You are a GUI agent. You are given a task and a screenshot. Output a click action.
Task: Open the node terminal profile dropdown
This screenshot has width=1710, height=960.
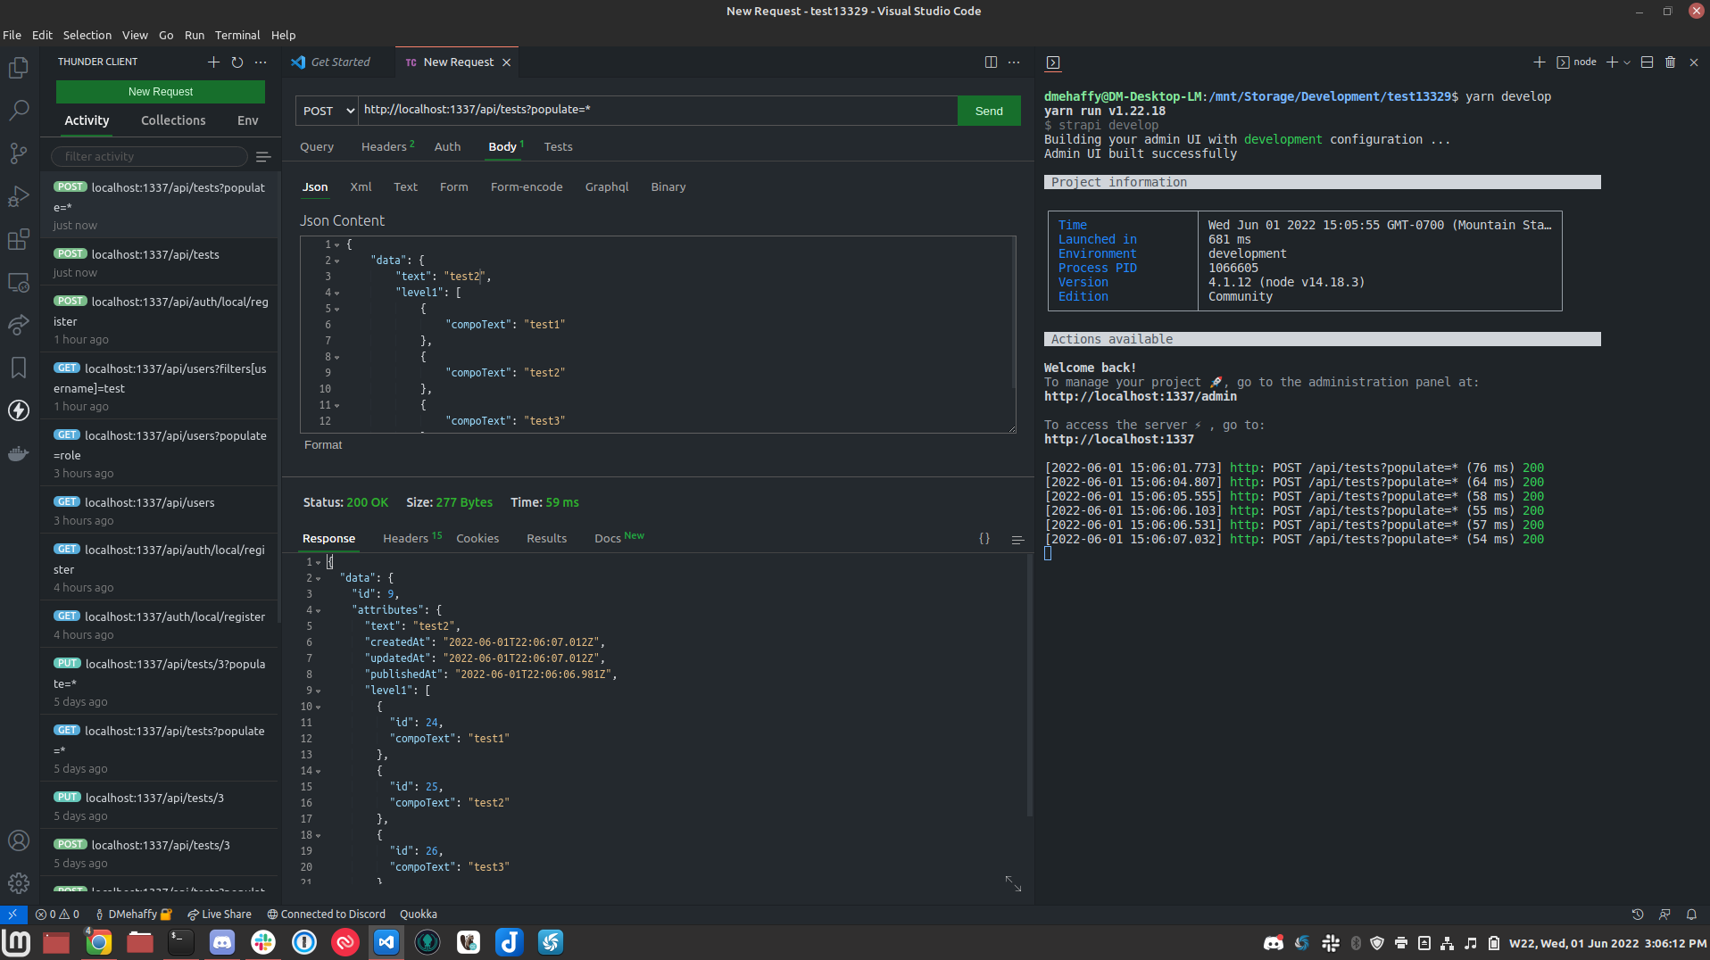[1626, 62]
